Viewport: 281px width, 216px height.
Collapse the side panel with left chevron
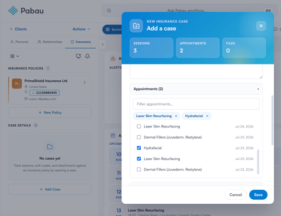(x=103, y=45)
